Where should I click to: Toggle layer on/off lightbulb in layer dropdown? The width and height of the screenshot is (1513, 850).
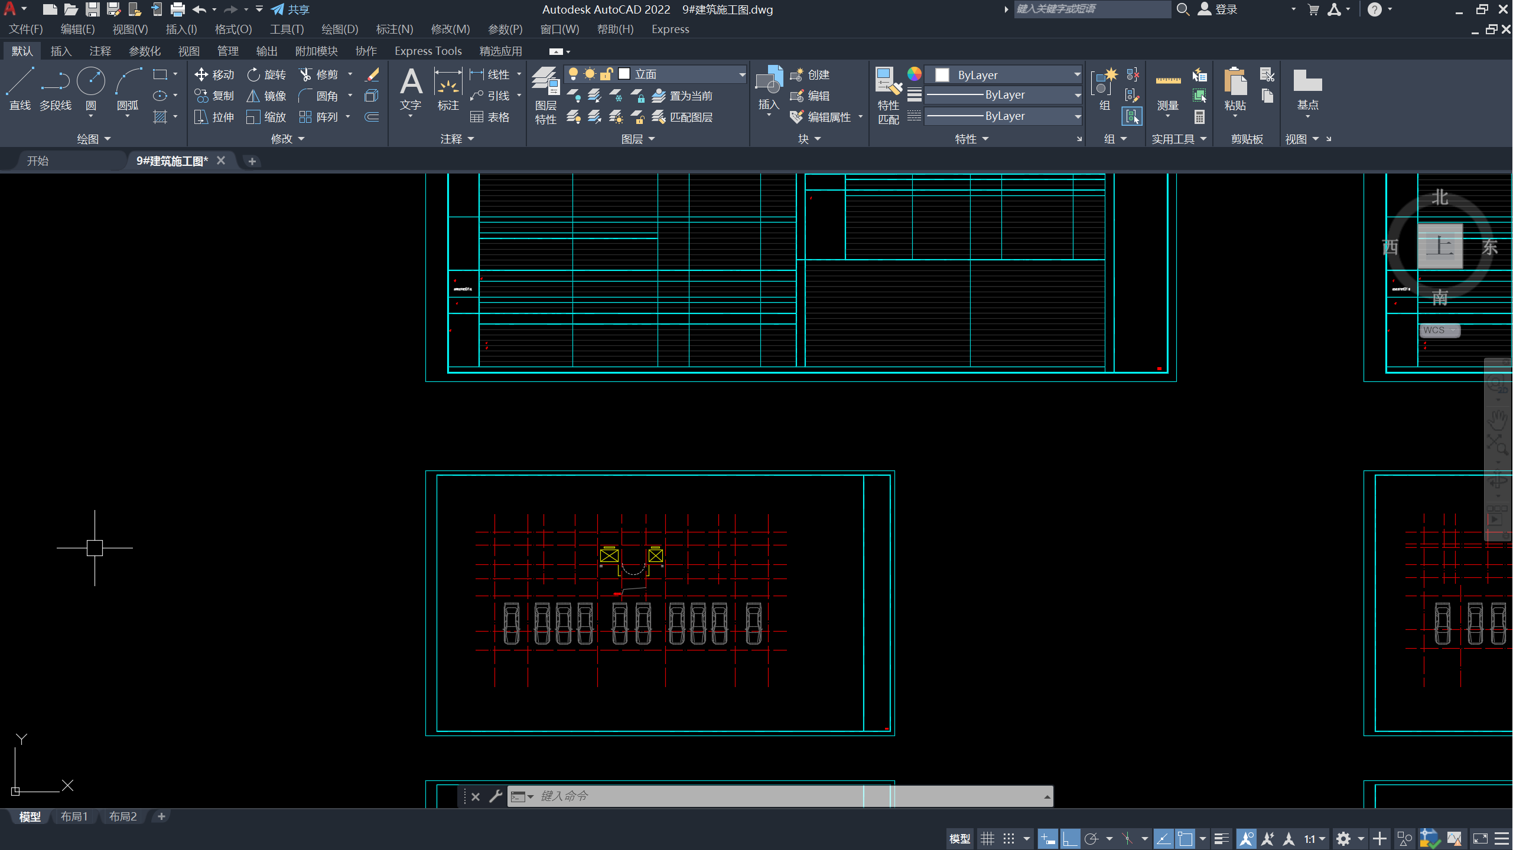(572, 74)
